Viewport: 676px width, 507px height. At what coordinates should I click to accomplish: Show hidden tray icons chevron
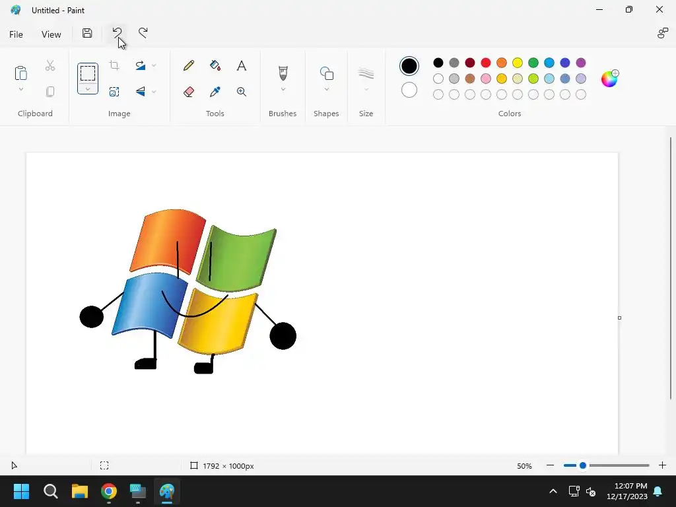[553, 491]
